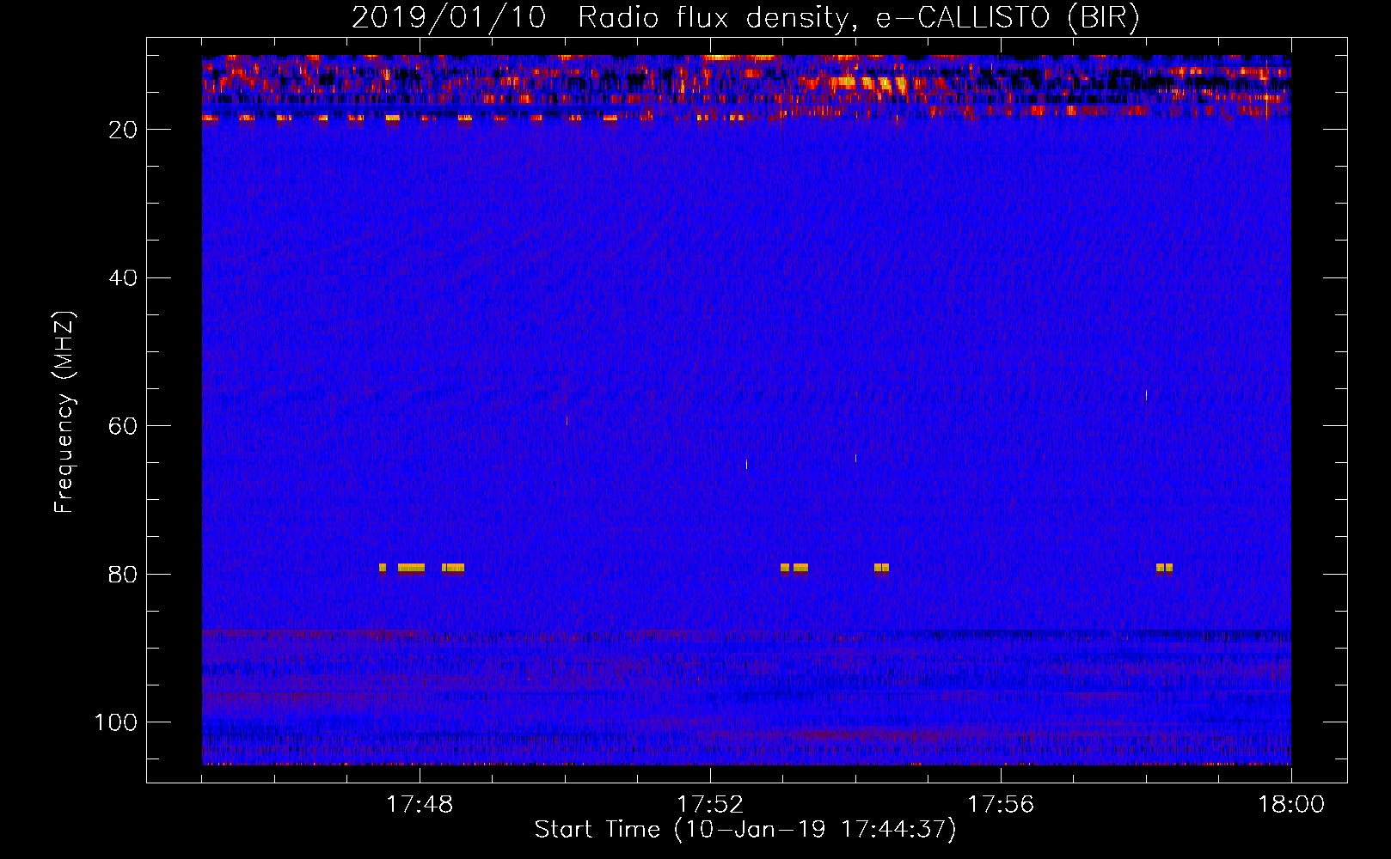The width and height of the screenshot is (1391, 859).
Task: Click the "Start Time (10-Jan-19 17:44:37)" label
Action: tap(745, 830)
